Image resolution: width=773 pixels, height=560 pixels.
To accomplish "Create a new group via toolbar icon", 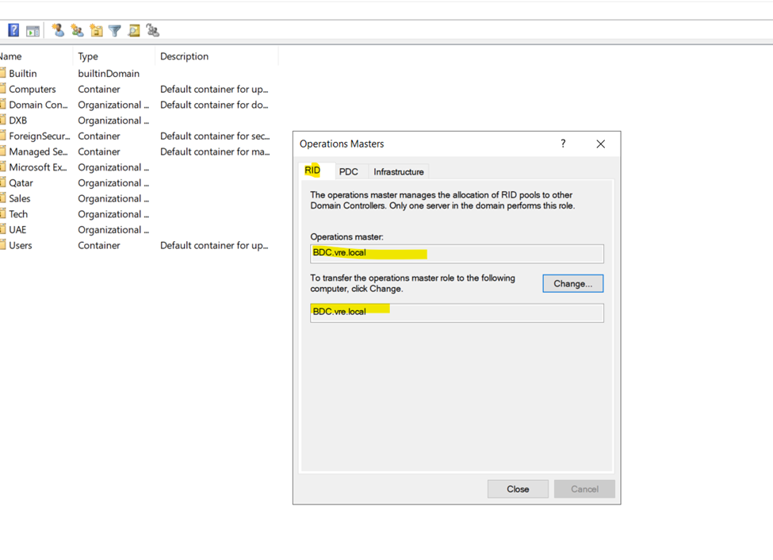I will point(77,31).
